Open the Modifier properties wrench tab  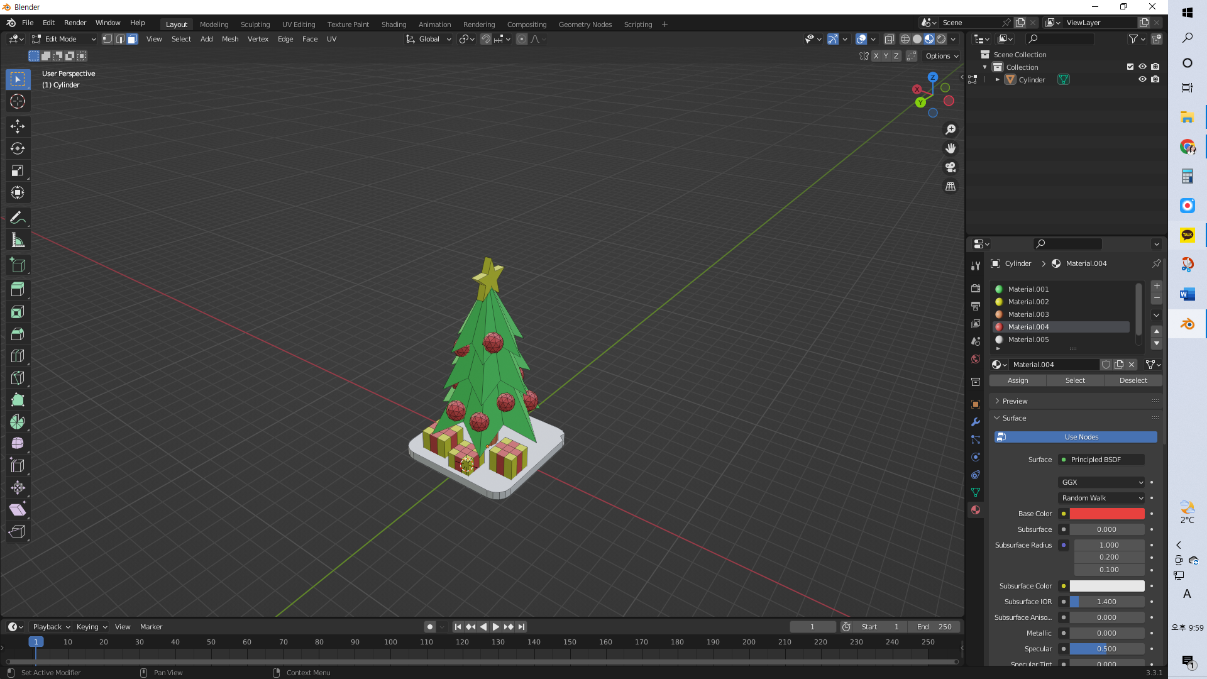(x=976, y=422)
